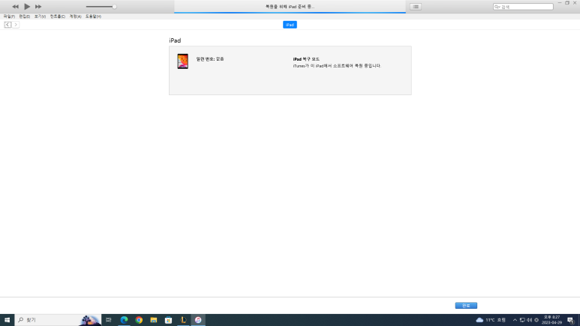Click the iPad device thumbnail image
Screen dimensions: 580x326
click(183, 61)
